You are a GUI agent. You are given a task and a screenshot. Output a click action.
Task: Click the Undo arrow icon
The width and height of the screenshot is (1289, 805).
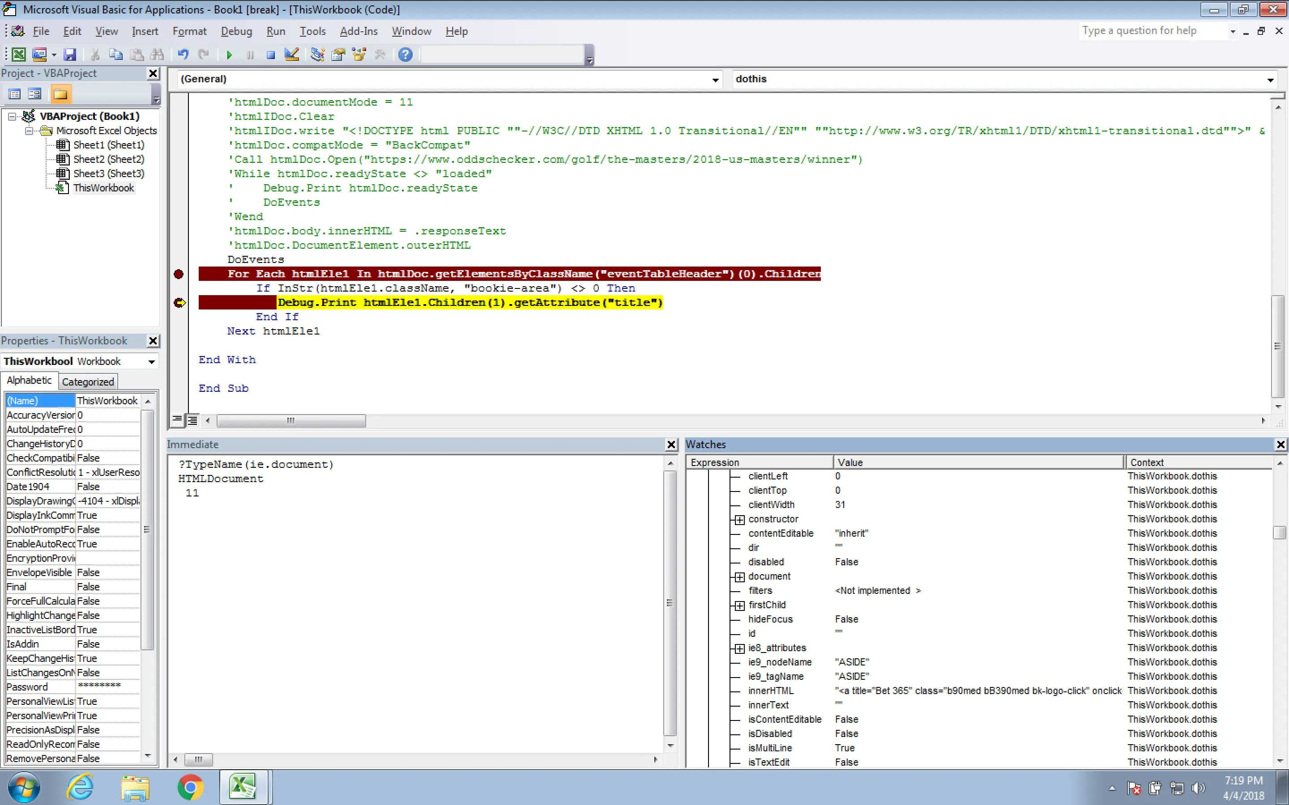tap(183, 55)
